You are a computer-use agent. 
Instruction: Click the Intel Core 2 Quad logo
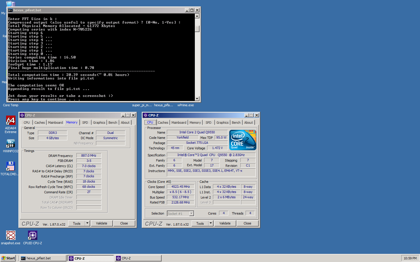243,140
